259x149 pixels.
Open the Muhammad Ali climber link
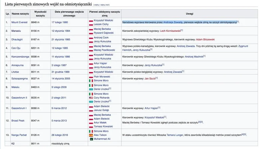coord(102,139)
